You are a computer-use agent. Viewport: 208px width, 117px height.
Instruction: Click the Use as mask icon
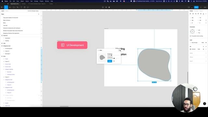[x=109, y=7]
